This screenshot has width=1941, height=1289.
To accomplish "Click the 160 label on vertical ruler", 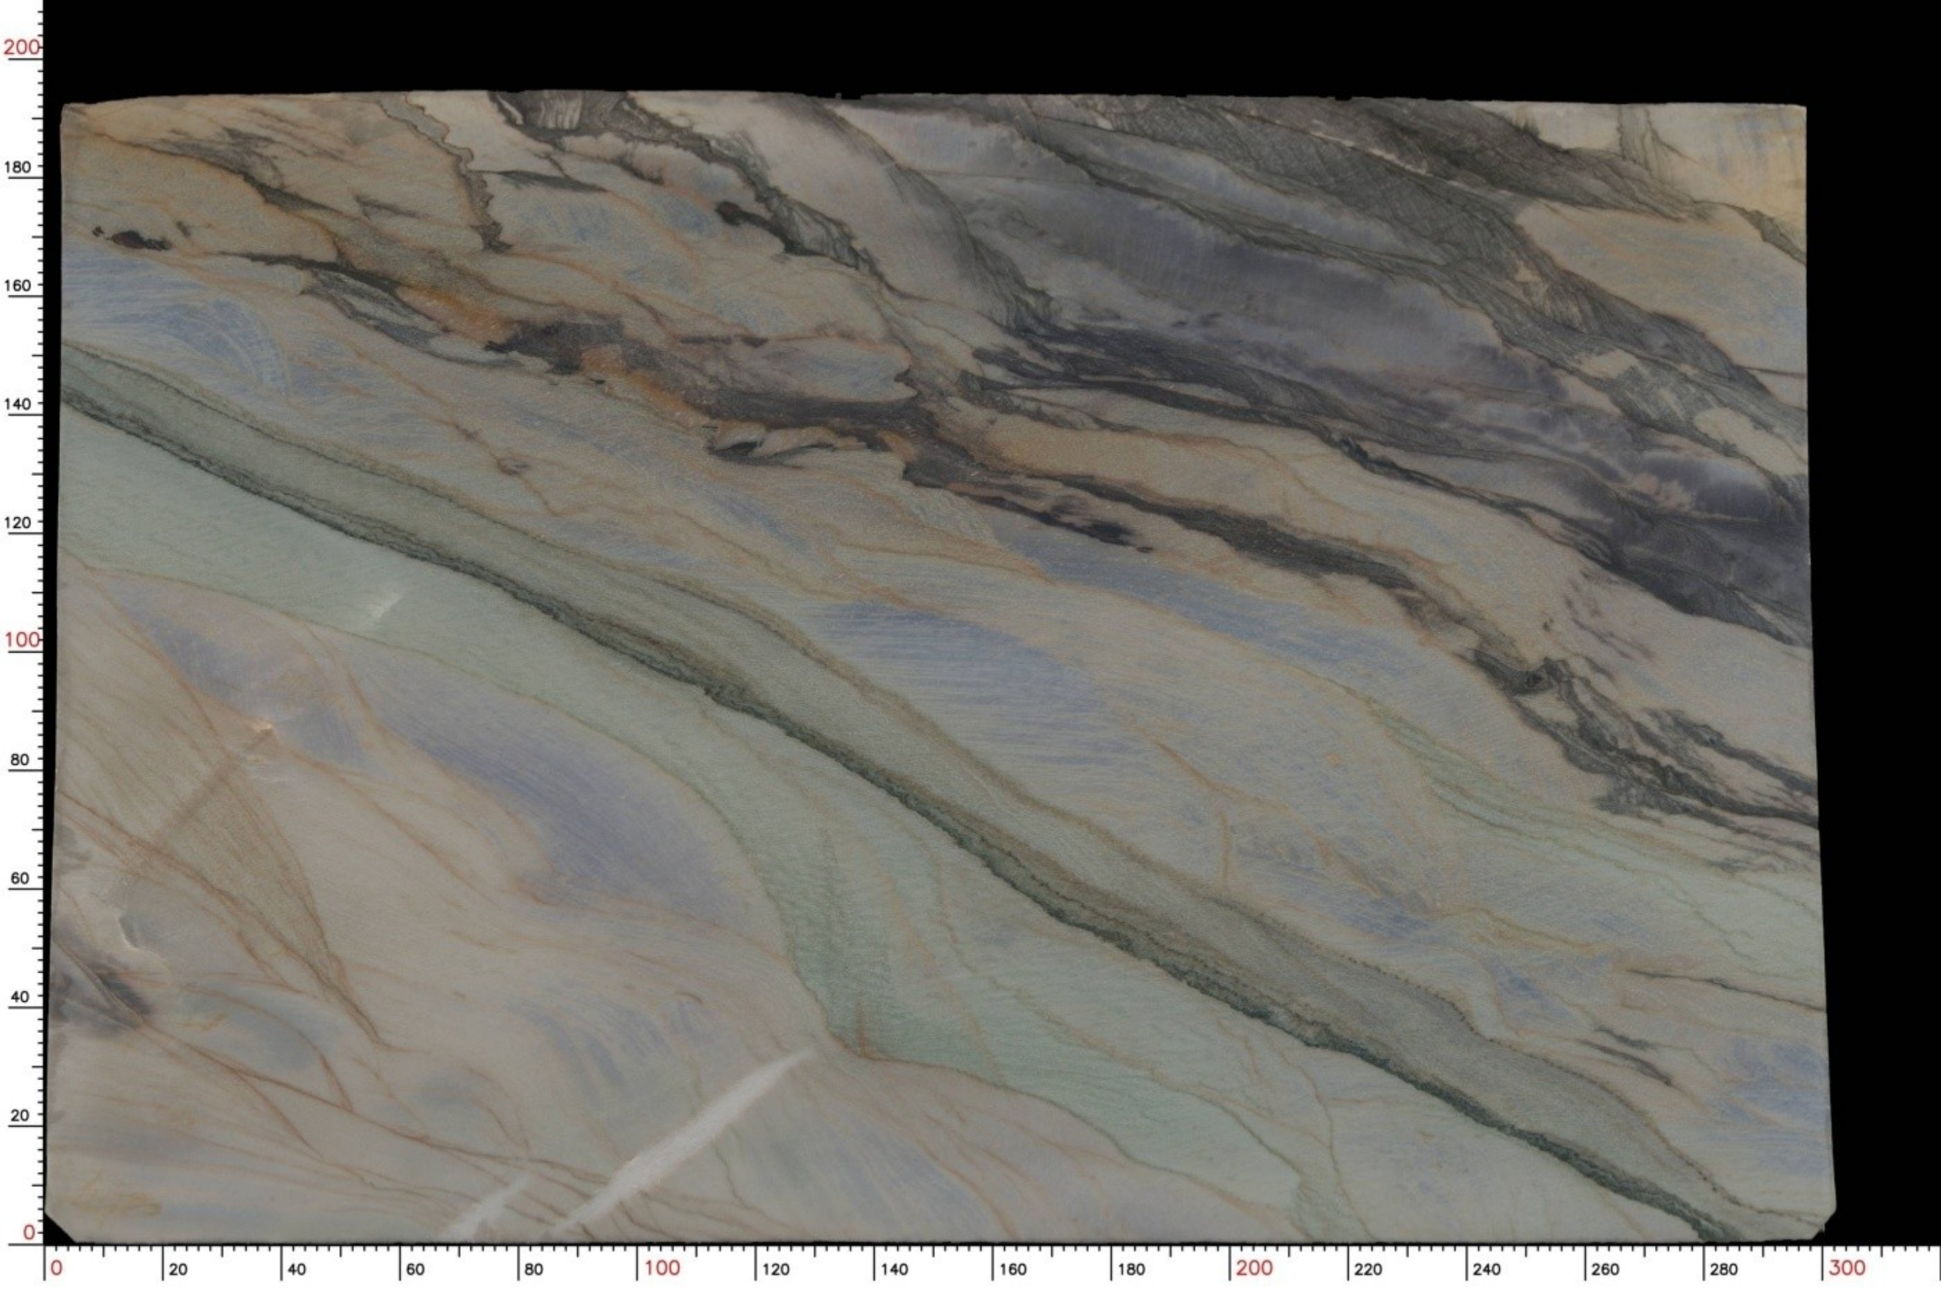I will (18, 286).
